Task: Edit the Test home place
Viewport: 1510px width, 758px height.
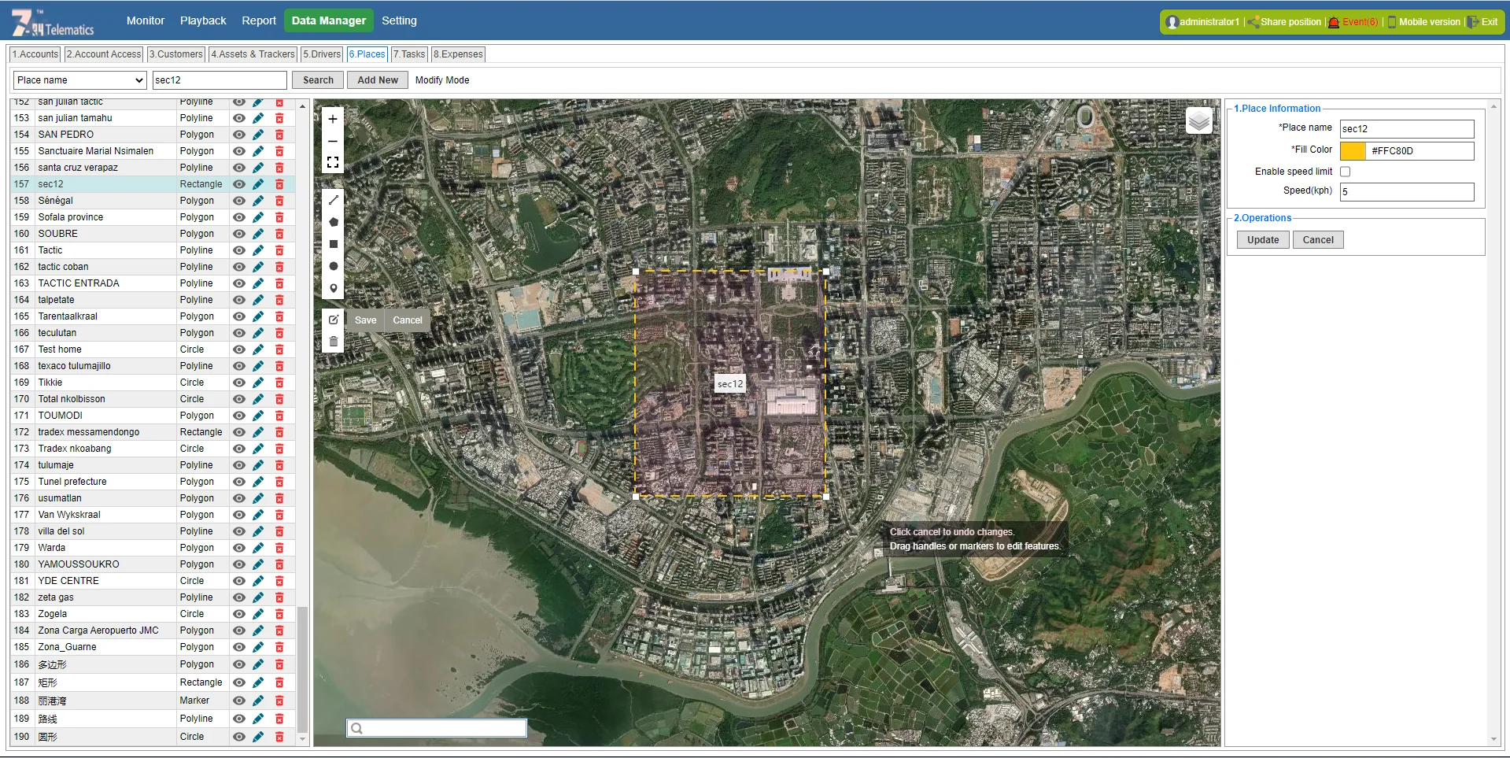Action: tap(258, 349)
